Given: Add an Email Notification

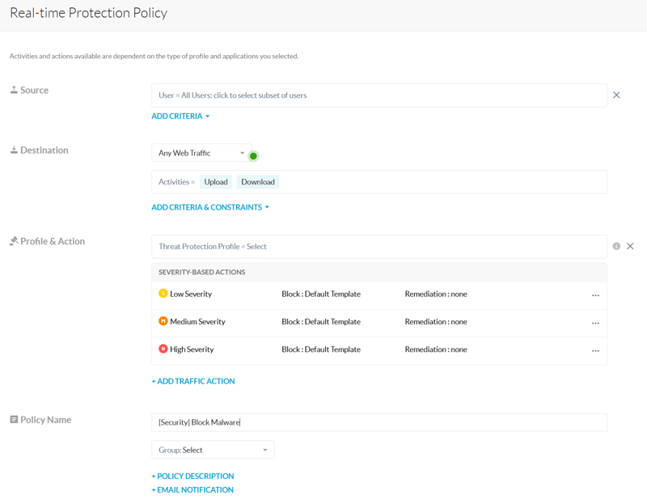Looking at the screenshot, I should (192, 489).
